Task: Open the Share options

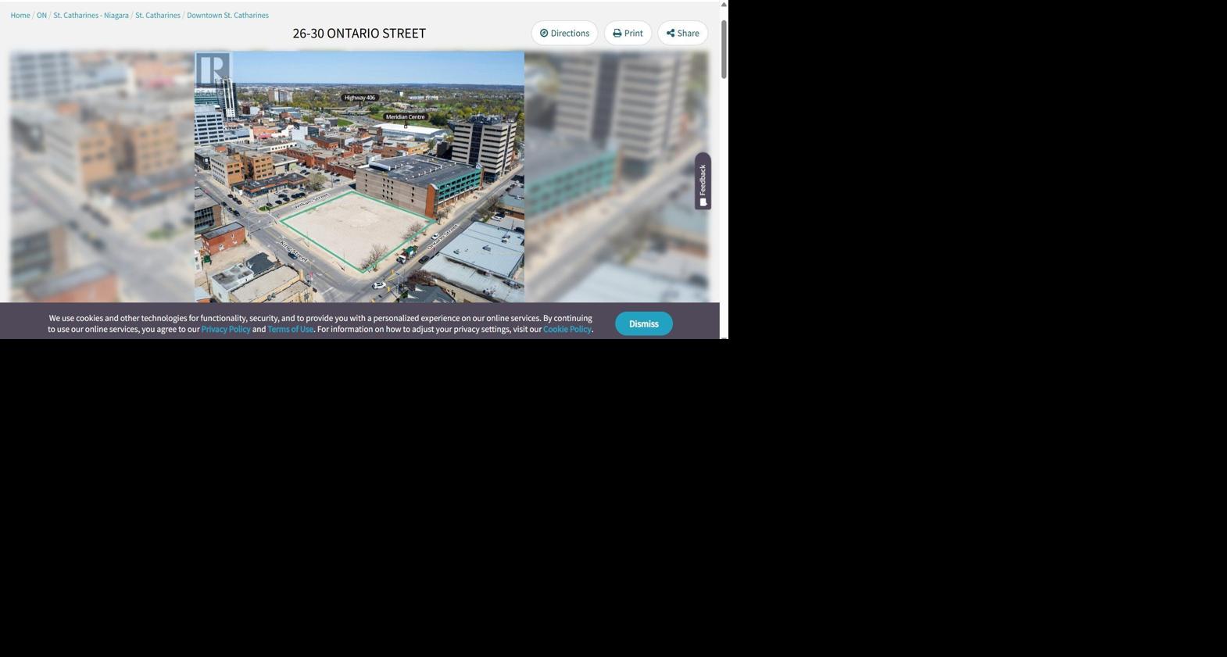Action: 682,33
